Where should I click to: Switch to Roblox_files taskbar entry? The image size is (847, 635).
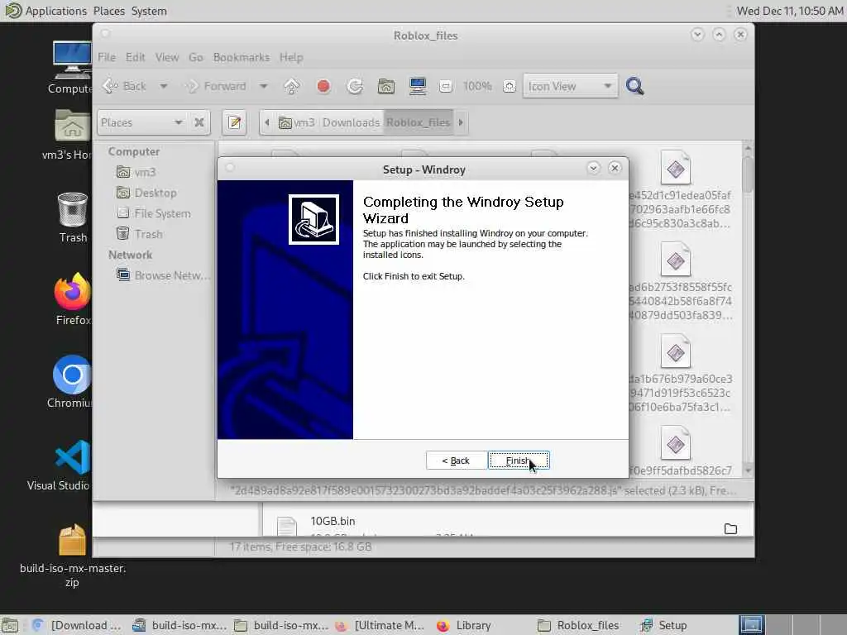point(578,625)
